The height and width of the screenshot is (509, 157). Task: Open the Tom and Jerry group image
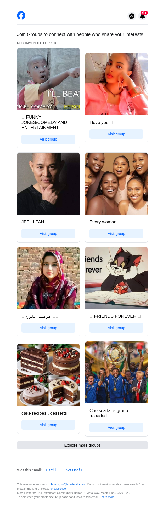[x=116, y=278]
